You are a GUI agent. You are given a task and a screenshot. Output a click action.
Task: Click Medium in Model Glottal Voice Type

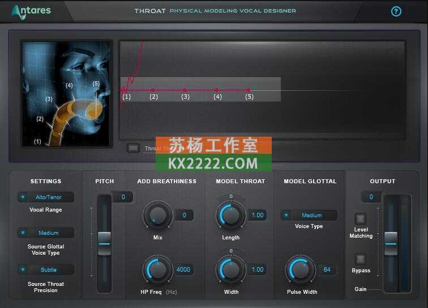pyautogui.click(x=312, y=216)
